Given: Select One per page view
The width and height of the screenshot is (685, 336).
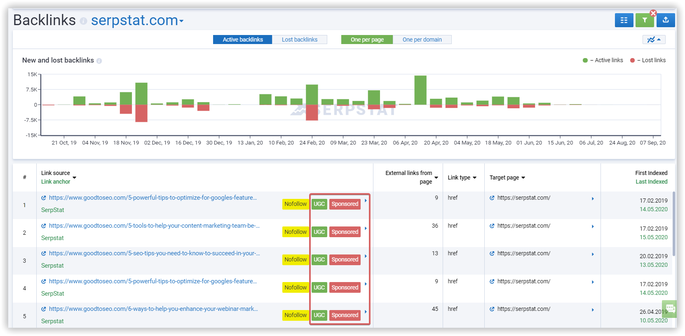Looking at the screenshot, I should [x=367, y=40].
